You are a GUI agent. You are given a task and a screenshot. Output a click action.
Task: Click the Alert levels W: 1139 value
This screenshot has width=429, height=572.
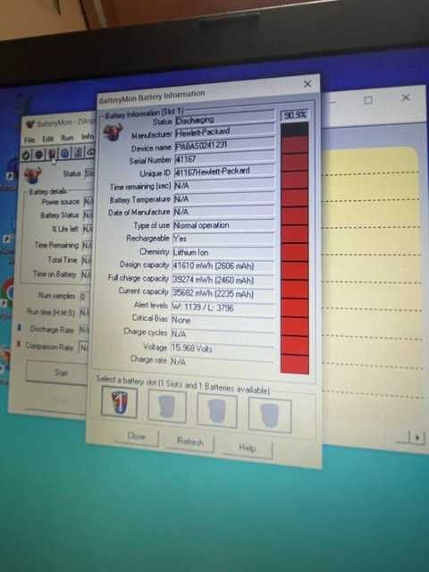[223, 307]
